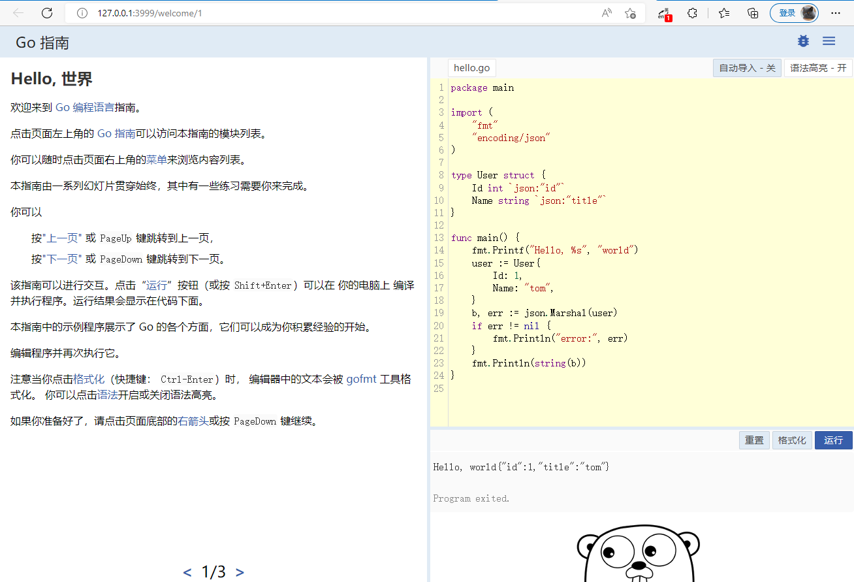This screenshot has width=854, height=582.
Task: Open the collections icon
Action: (753, 13)
